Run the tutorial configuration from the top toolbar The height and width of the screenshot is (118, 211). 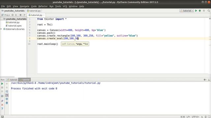(196, 10)
